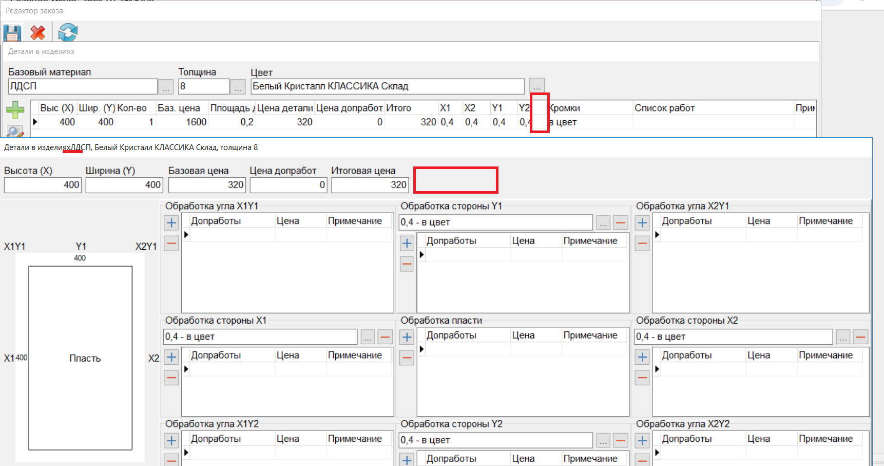884x466 pixels.
Task: Click the Цена доработ input field
Action: [x=288, y=185]
